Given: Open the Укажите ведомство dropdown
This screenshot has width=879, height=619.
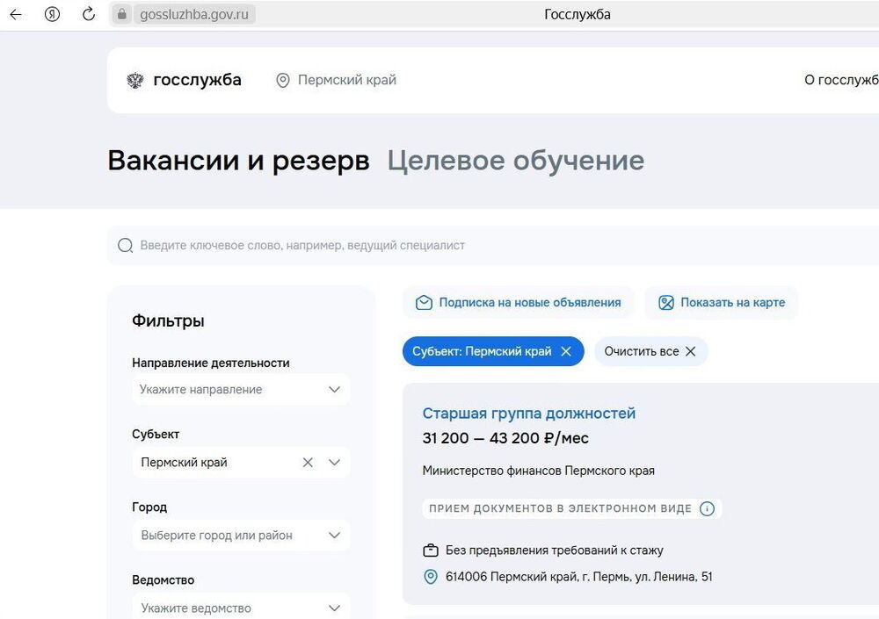Looking at the screenshot, I should [241, 608].
